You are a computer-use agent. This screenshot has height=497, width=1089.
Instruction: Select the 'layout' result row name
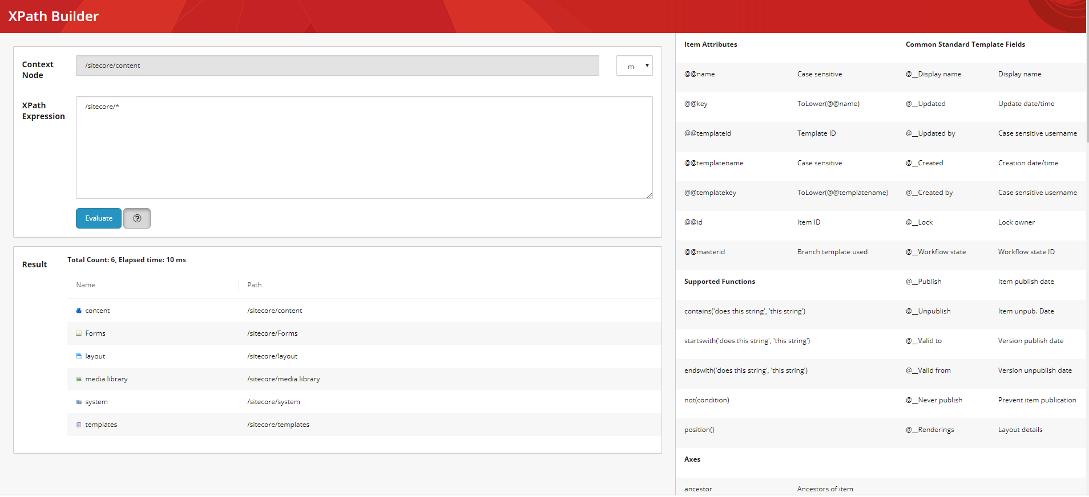95,356
